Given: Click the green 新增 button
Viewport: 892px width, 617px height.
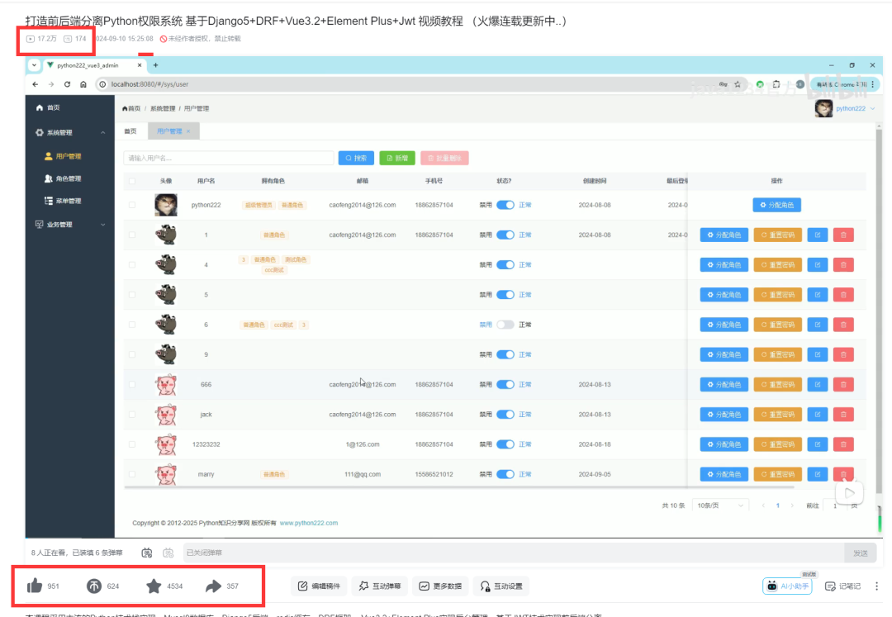Looking at the screenshot, I should [x=397, y=158].
